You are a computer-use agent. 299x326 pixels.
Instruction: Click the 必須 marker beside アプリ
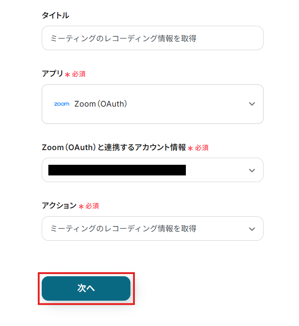tap(79, 74)
